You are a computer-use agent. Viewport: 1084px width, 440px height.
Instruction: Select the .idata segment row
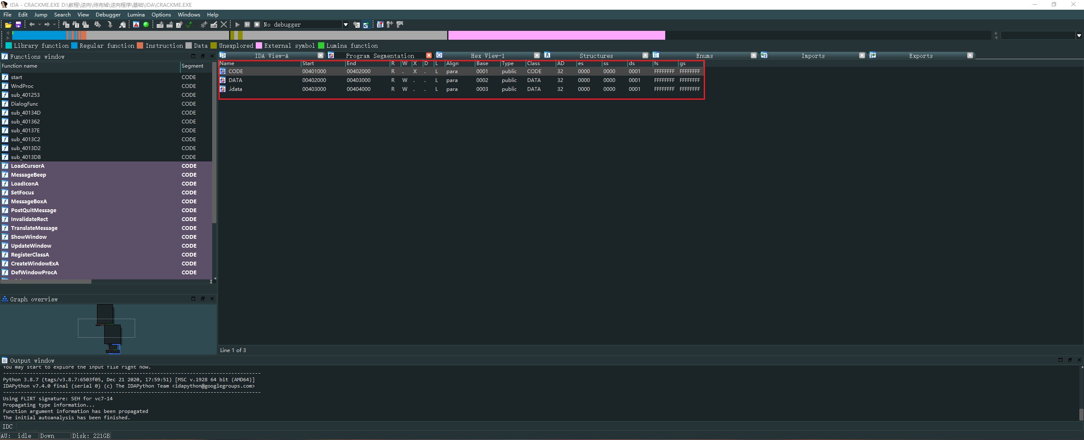[x=461, y=89]
